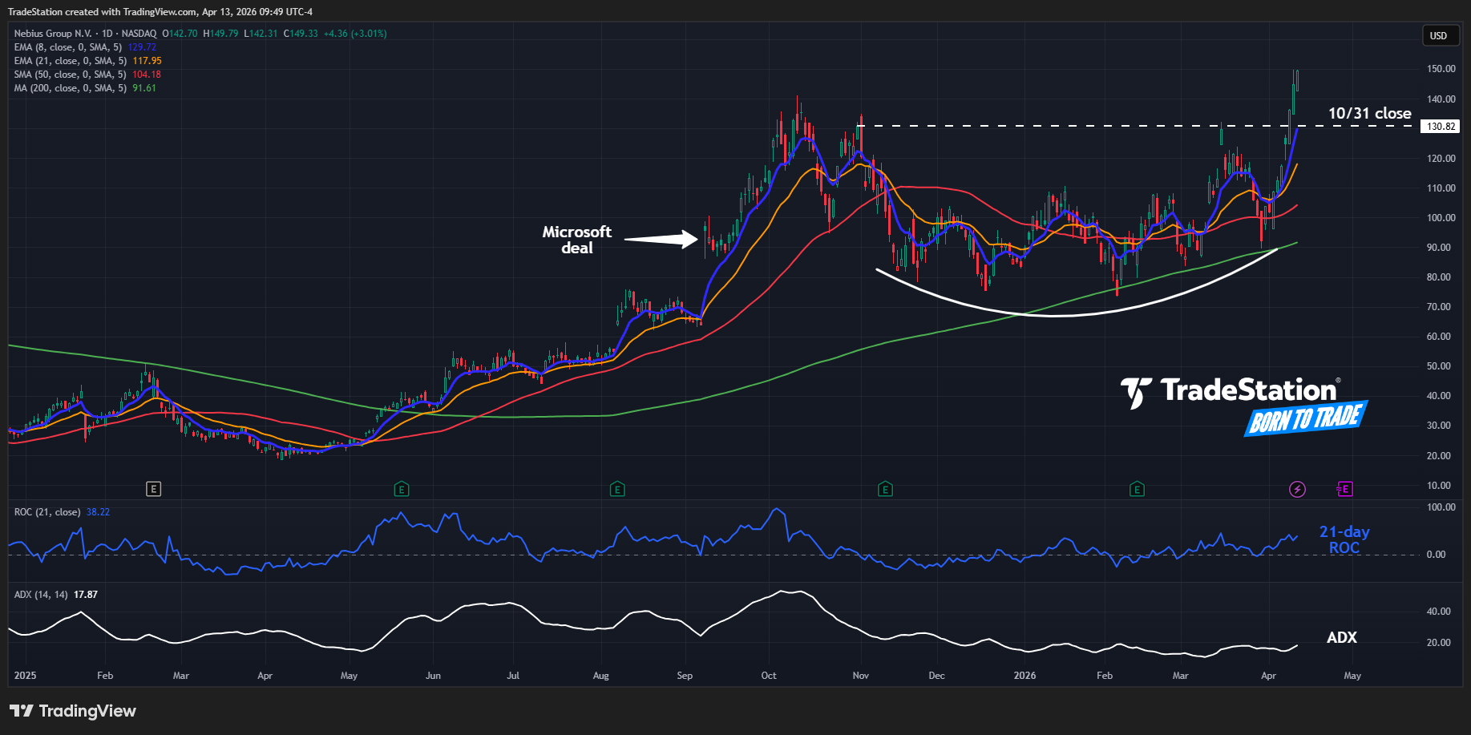Click the MA 200 legend entry

tap(70, 88)
